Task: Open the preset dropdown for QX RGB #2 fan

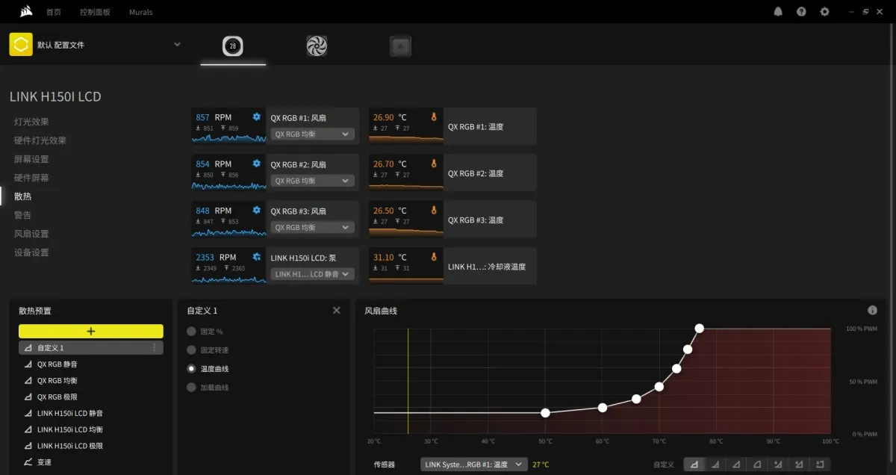Action: [312, 181]
